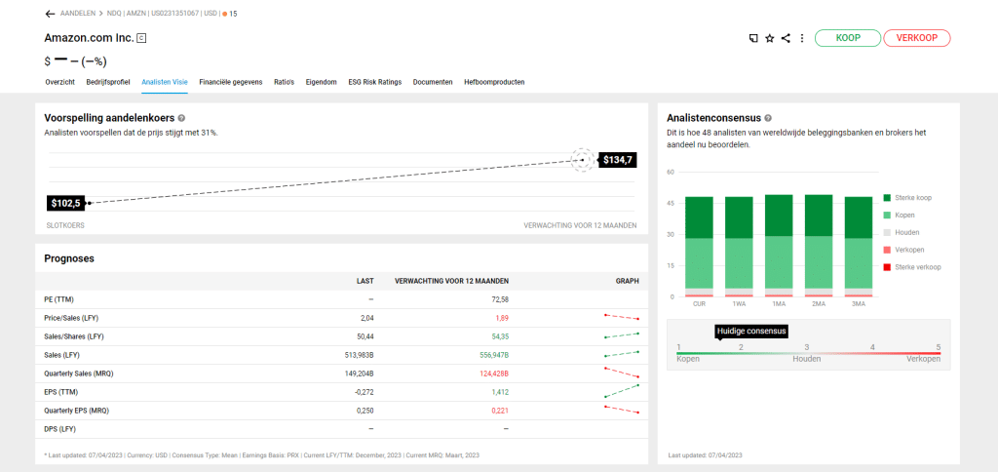The width and height of the screenshot is (998, 472).
Task: Click the DPS (LFY) row label
Action: [59, 429]
